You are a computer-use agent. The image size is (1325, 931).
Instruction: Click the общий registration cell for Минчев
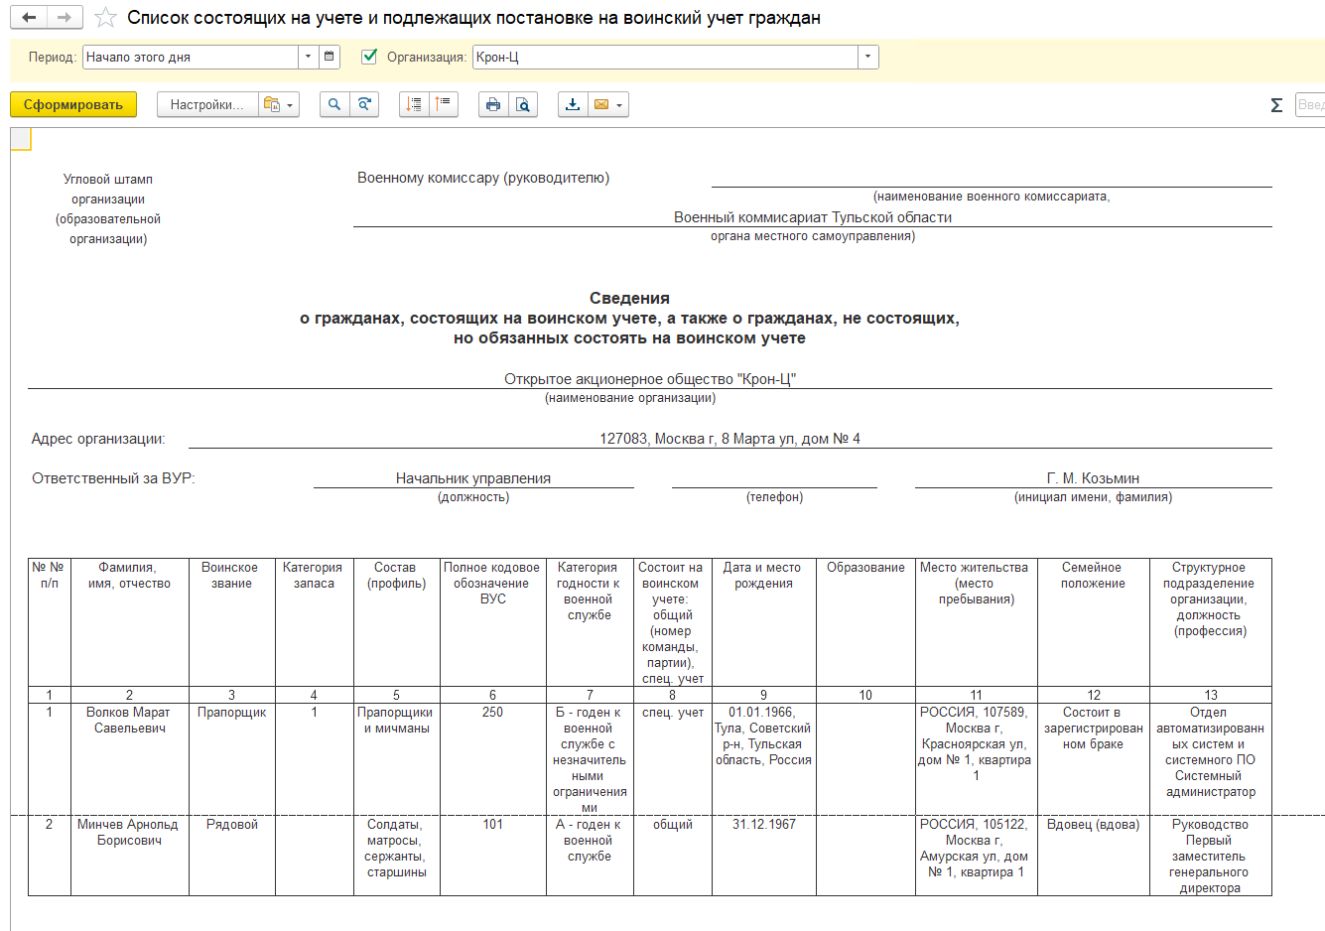pyautogui.click(x=673, y=856)
